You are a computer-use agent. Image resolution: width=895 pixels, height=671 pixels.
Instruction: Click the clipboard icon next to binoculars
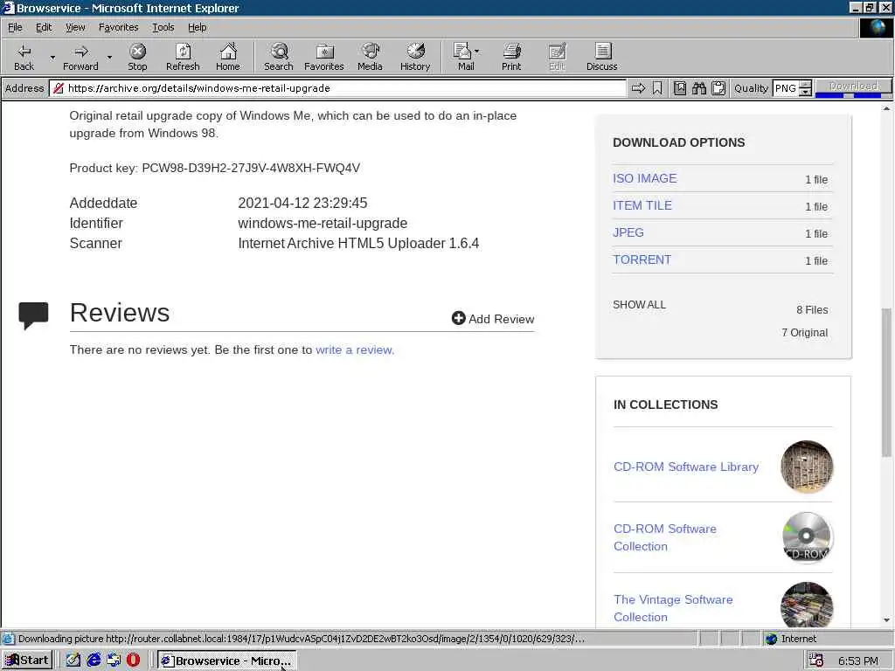718,88
